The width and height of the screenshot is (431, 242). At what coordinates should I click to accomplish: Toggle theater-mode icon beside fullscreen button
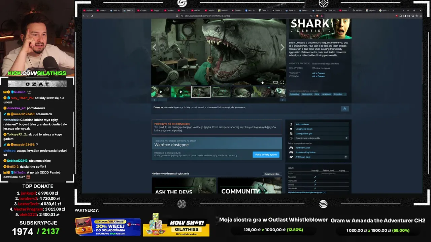tap(275, 82)
